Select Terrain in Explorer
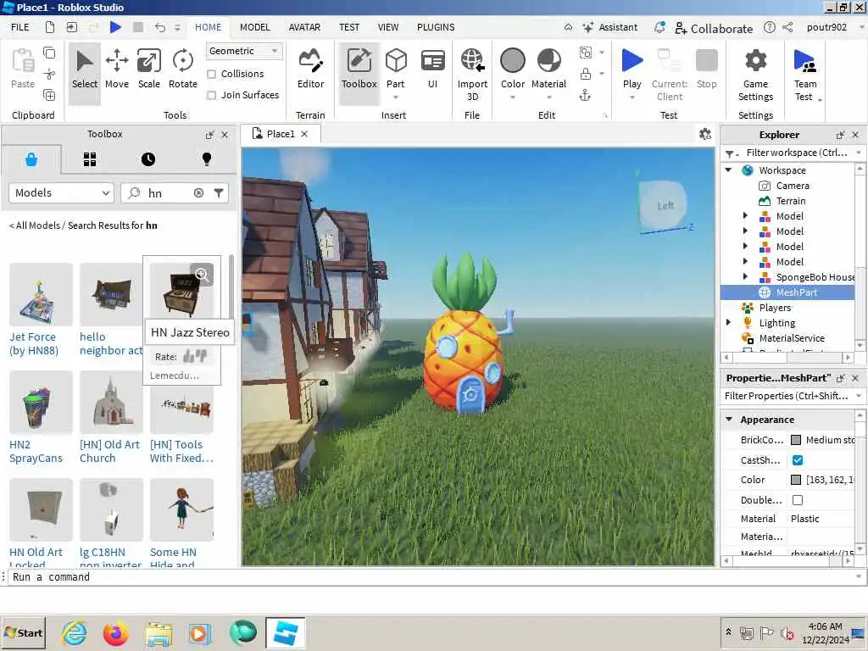This screenshot has height=651, width=868. point(791,201)
